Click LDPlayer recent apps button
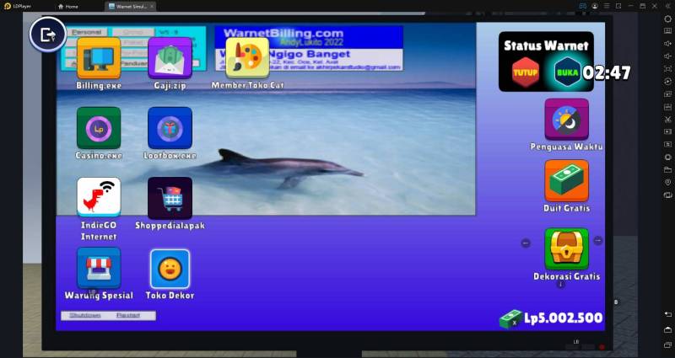 pos(667,345)
